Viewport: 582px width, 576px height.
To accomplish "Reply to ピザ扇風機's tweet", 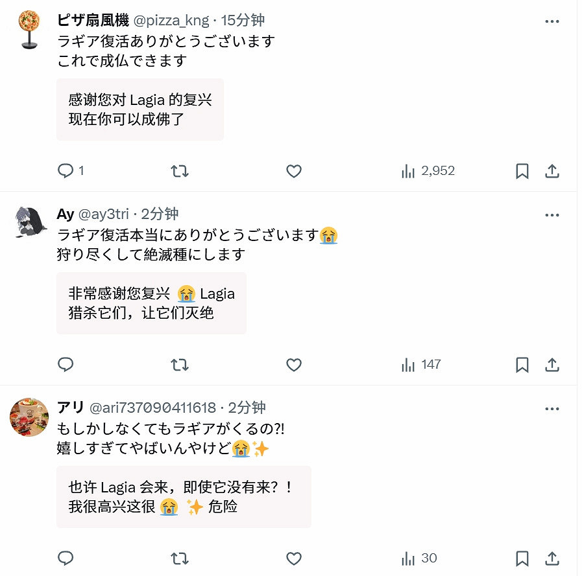I will click(x=66, y=170).
